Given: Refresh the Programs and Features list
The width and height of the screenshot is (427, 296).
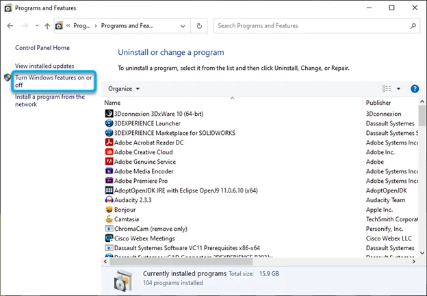Looking at the screenshot, I should pos(199,26).
